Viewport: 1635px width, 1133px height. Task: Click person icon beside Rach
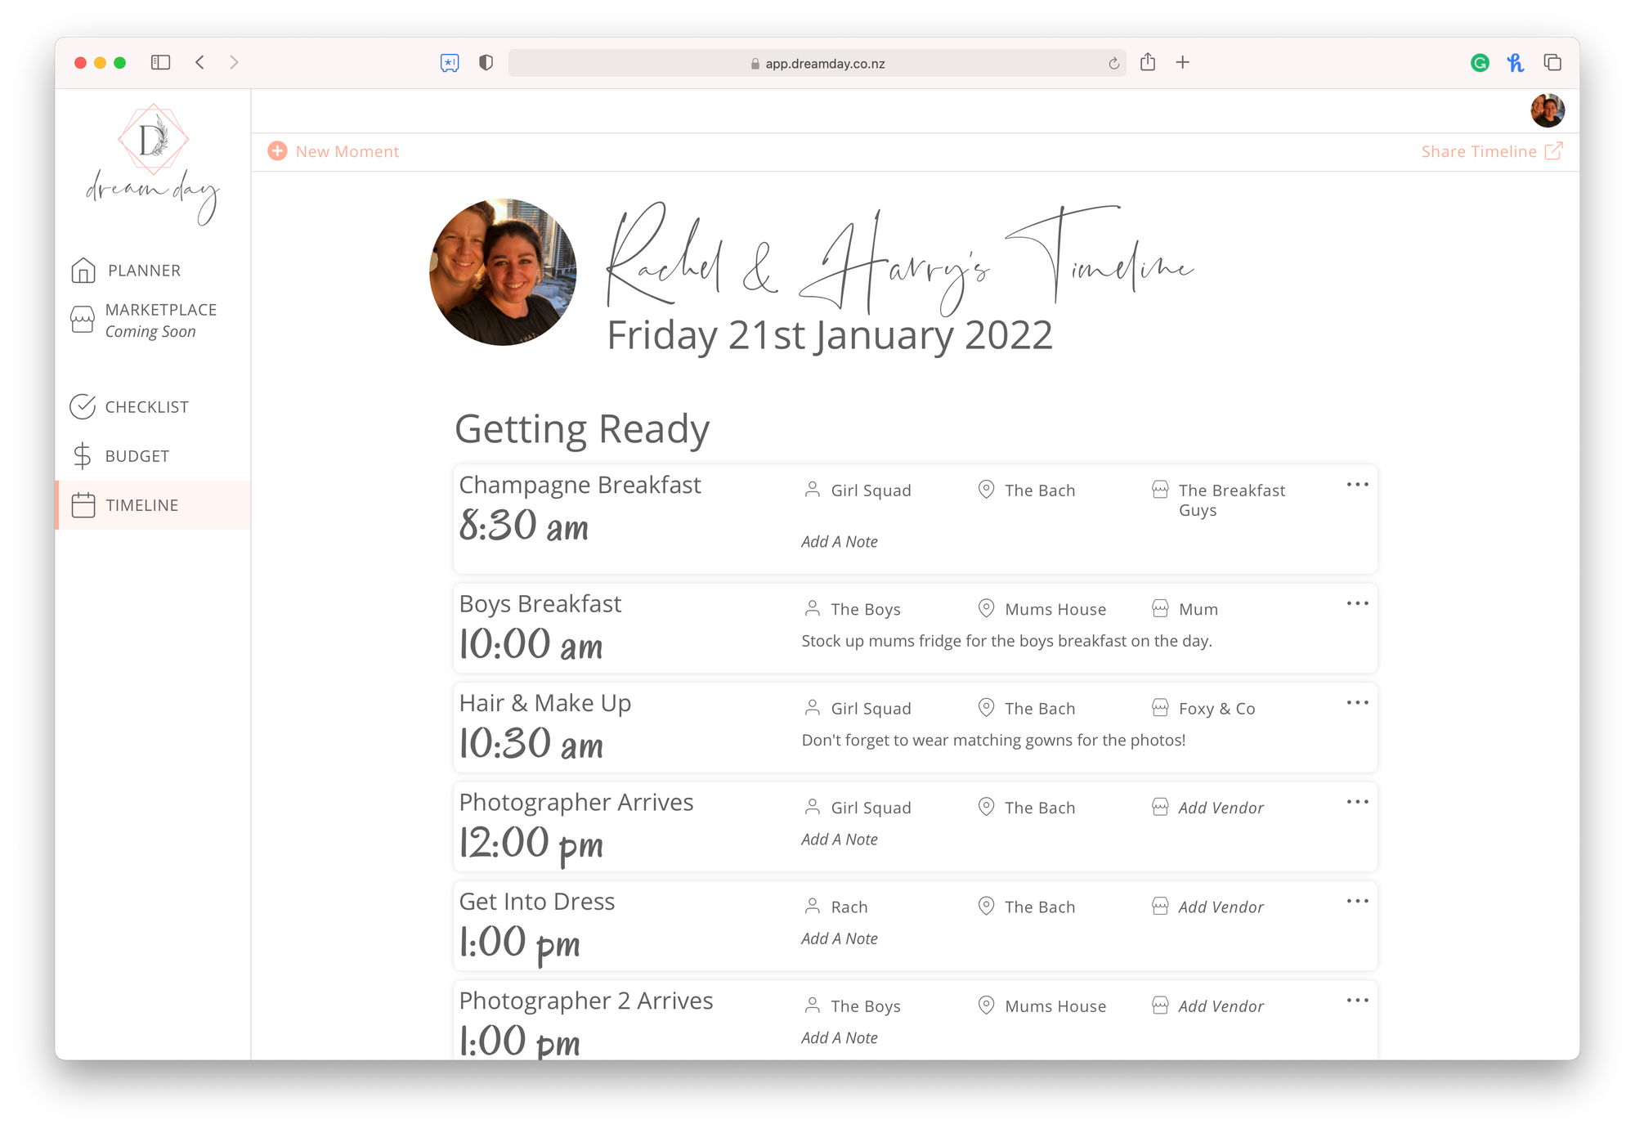813,906
